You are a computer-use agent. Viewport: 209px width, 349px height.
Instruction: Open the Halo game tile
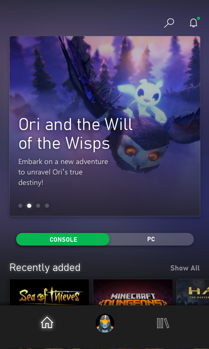click(x=192, y=292)
